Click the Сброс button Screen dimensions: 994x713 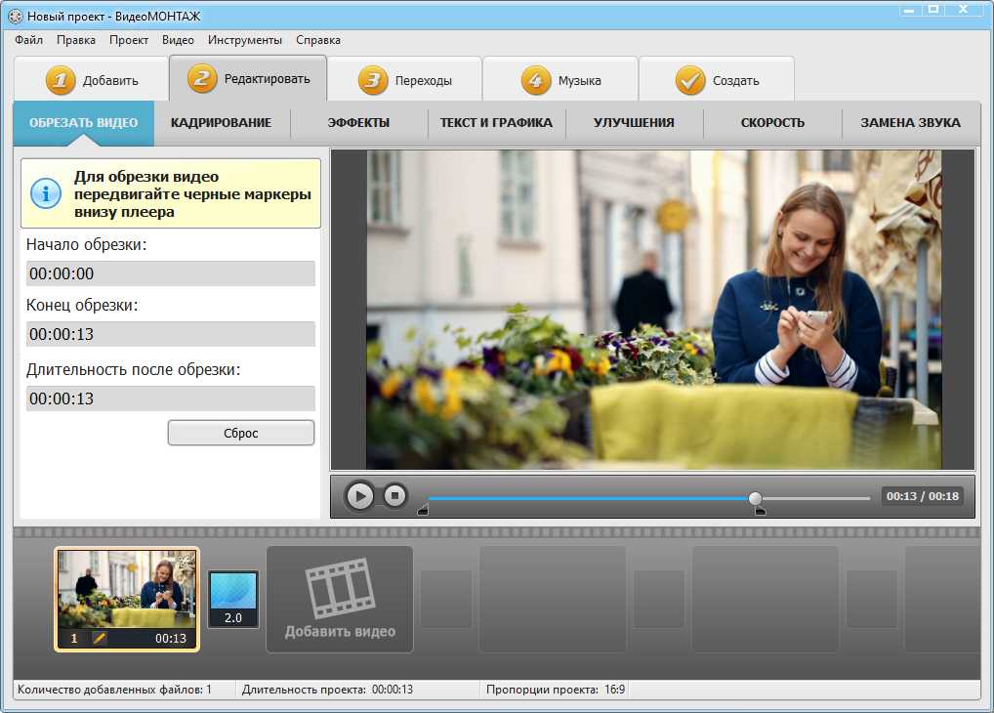(241, 433)
